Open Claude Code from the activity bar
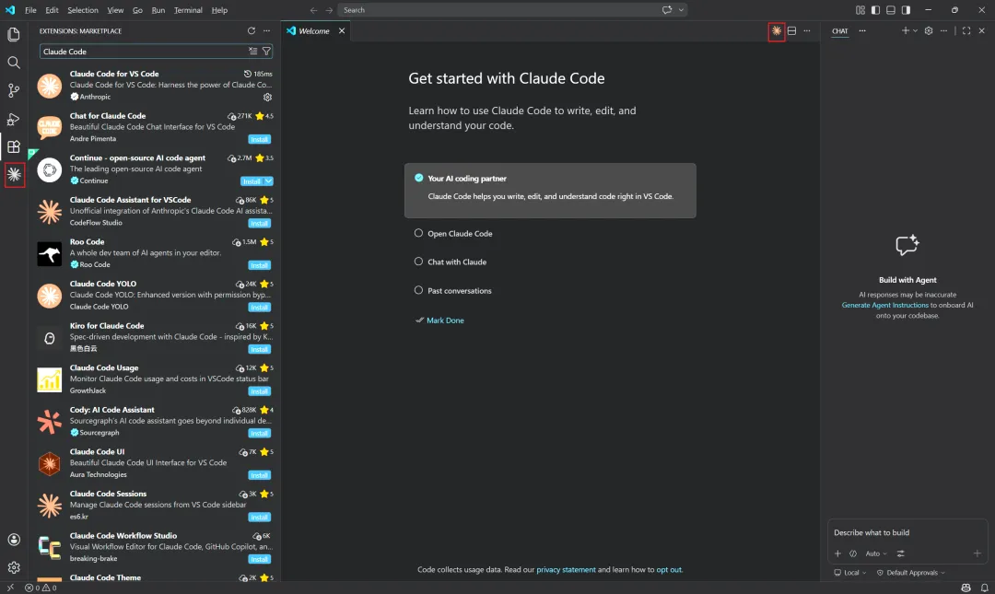Screen dimensions: 995x594 pos(14,173)
